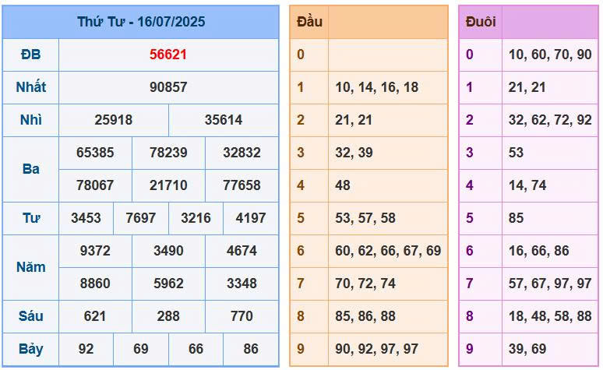
Task: Select the Bảy prize number 69
Action: pyautogui.click(x=141, y=349)
